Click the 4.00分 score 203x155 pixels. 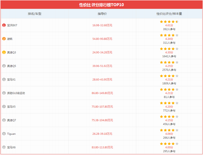(169, 147)
